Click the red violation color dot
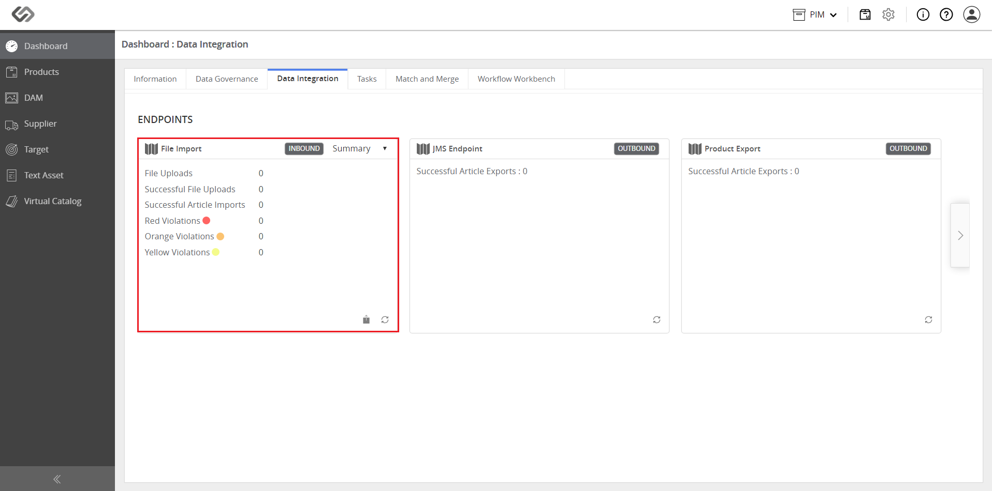992x491 pixels. point(207,220)
